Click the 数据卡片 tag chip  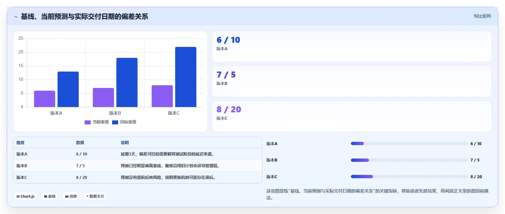click(x=95, y=196)
